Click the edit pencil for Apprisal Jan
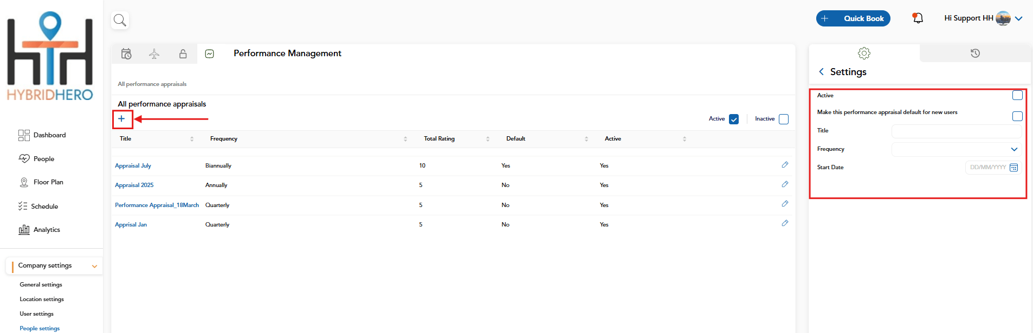 [785, 223]
